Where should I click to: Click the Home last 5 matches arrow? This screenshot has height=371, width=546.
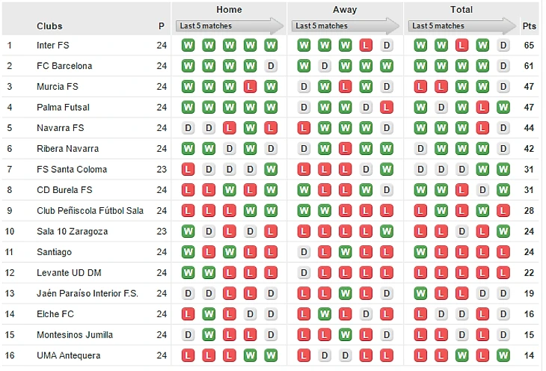[x=230, y=26]
